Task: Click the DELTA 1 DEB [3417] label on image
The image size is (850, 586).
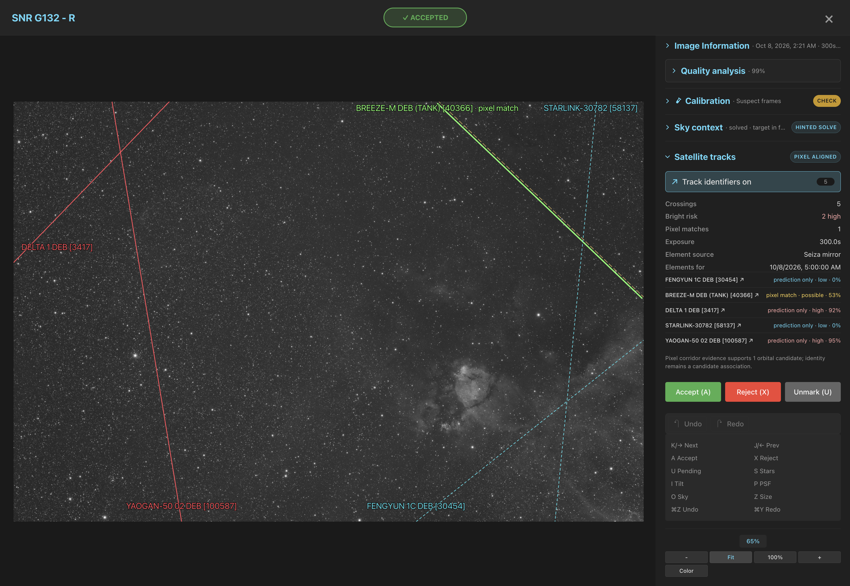Action: pos(57,248)
